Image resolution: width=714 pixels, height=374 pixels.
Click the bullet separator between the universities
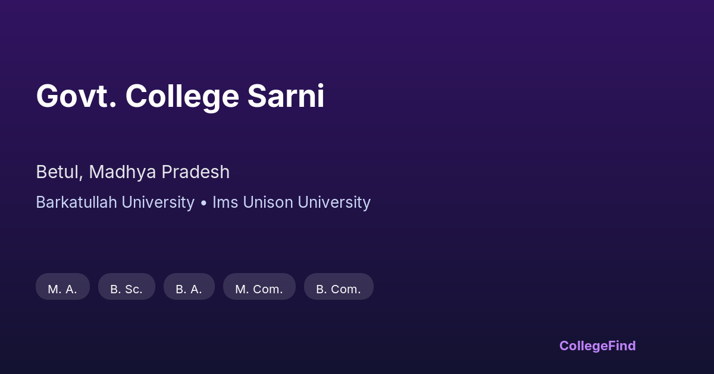[x=203, y=203]
